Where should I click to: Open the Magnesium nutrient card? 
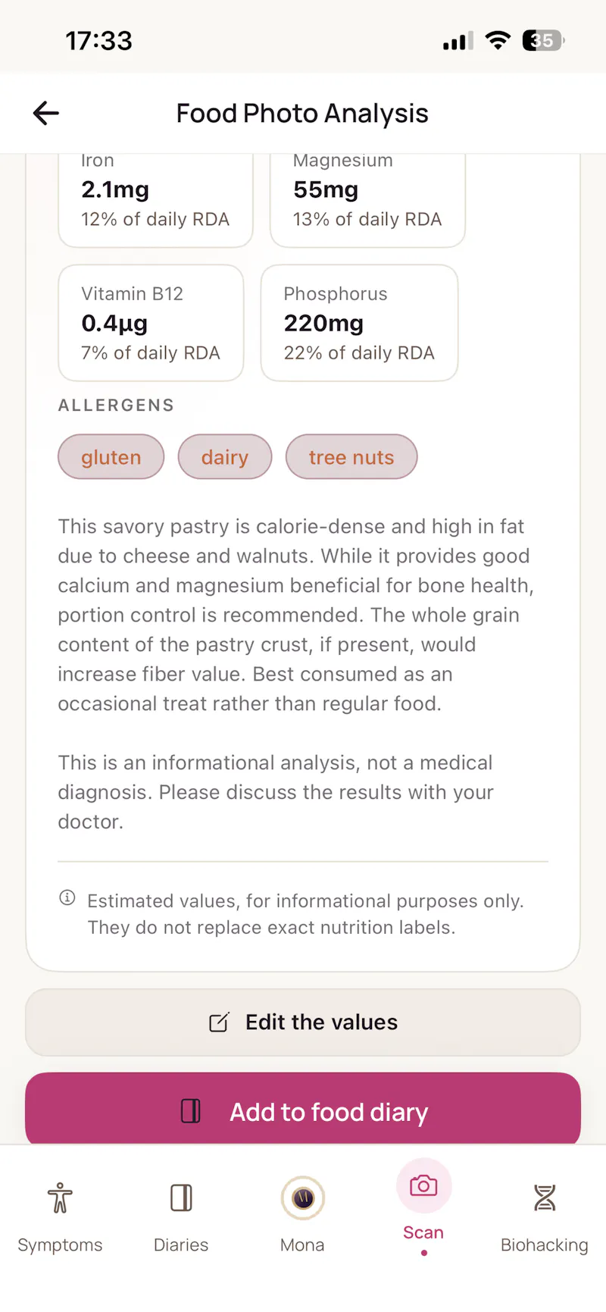pos(367,200)
